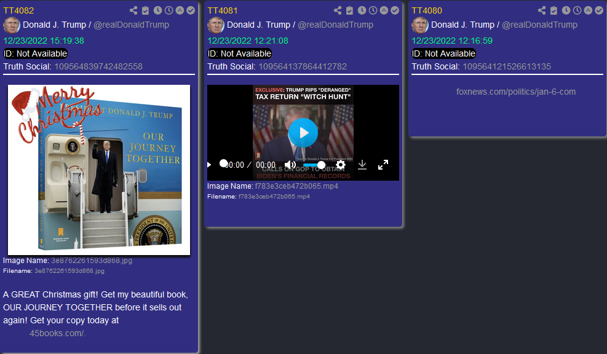Click the up-arrow circle icon on post TT4082

tap(180, 10)
